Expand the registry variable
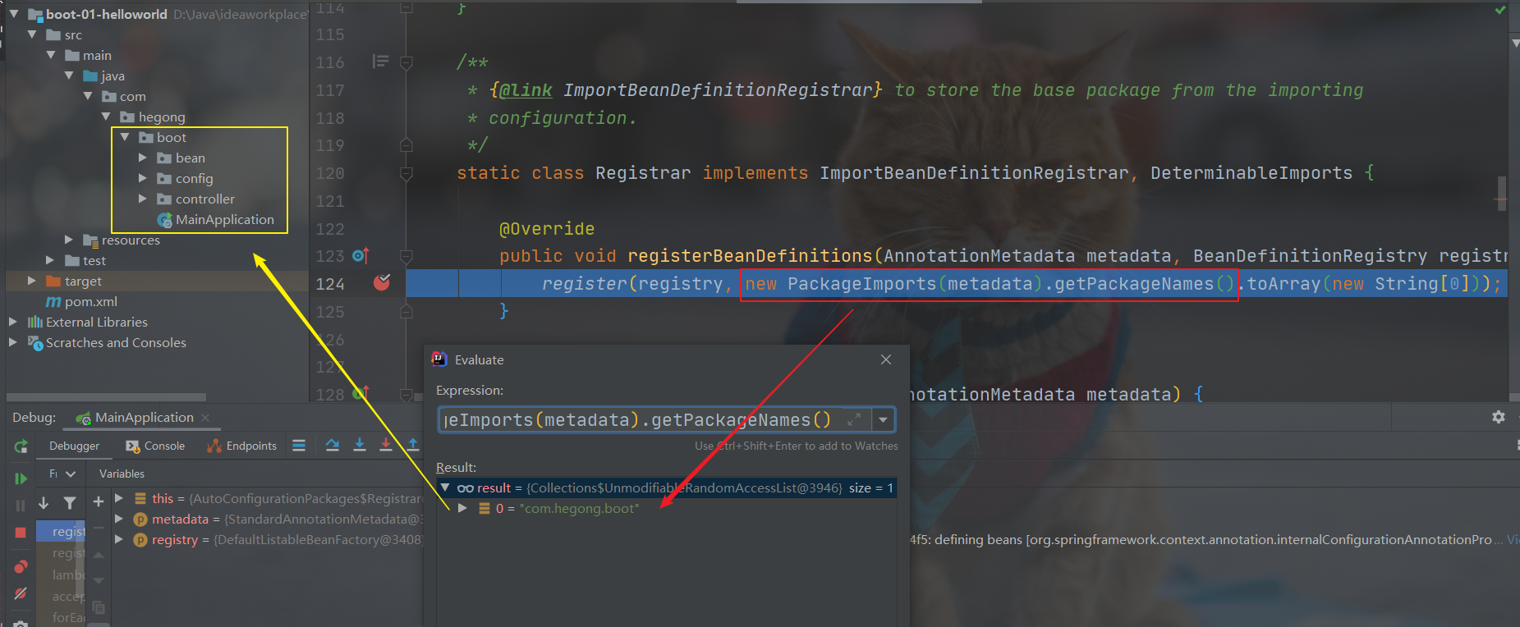 [x=119, y=539]
